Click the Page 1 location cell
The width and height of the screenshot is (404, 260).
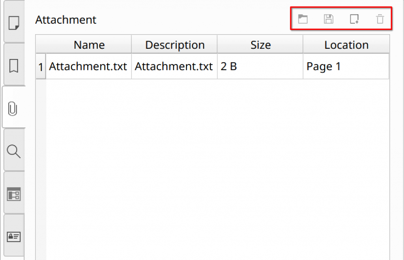[x=324, y=66]
